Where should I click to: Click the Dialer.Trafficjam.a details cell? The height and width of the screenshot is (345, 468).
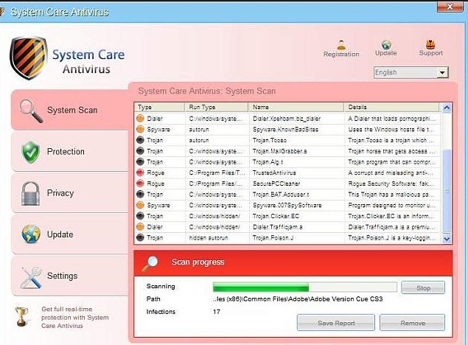coord(391,227)
